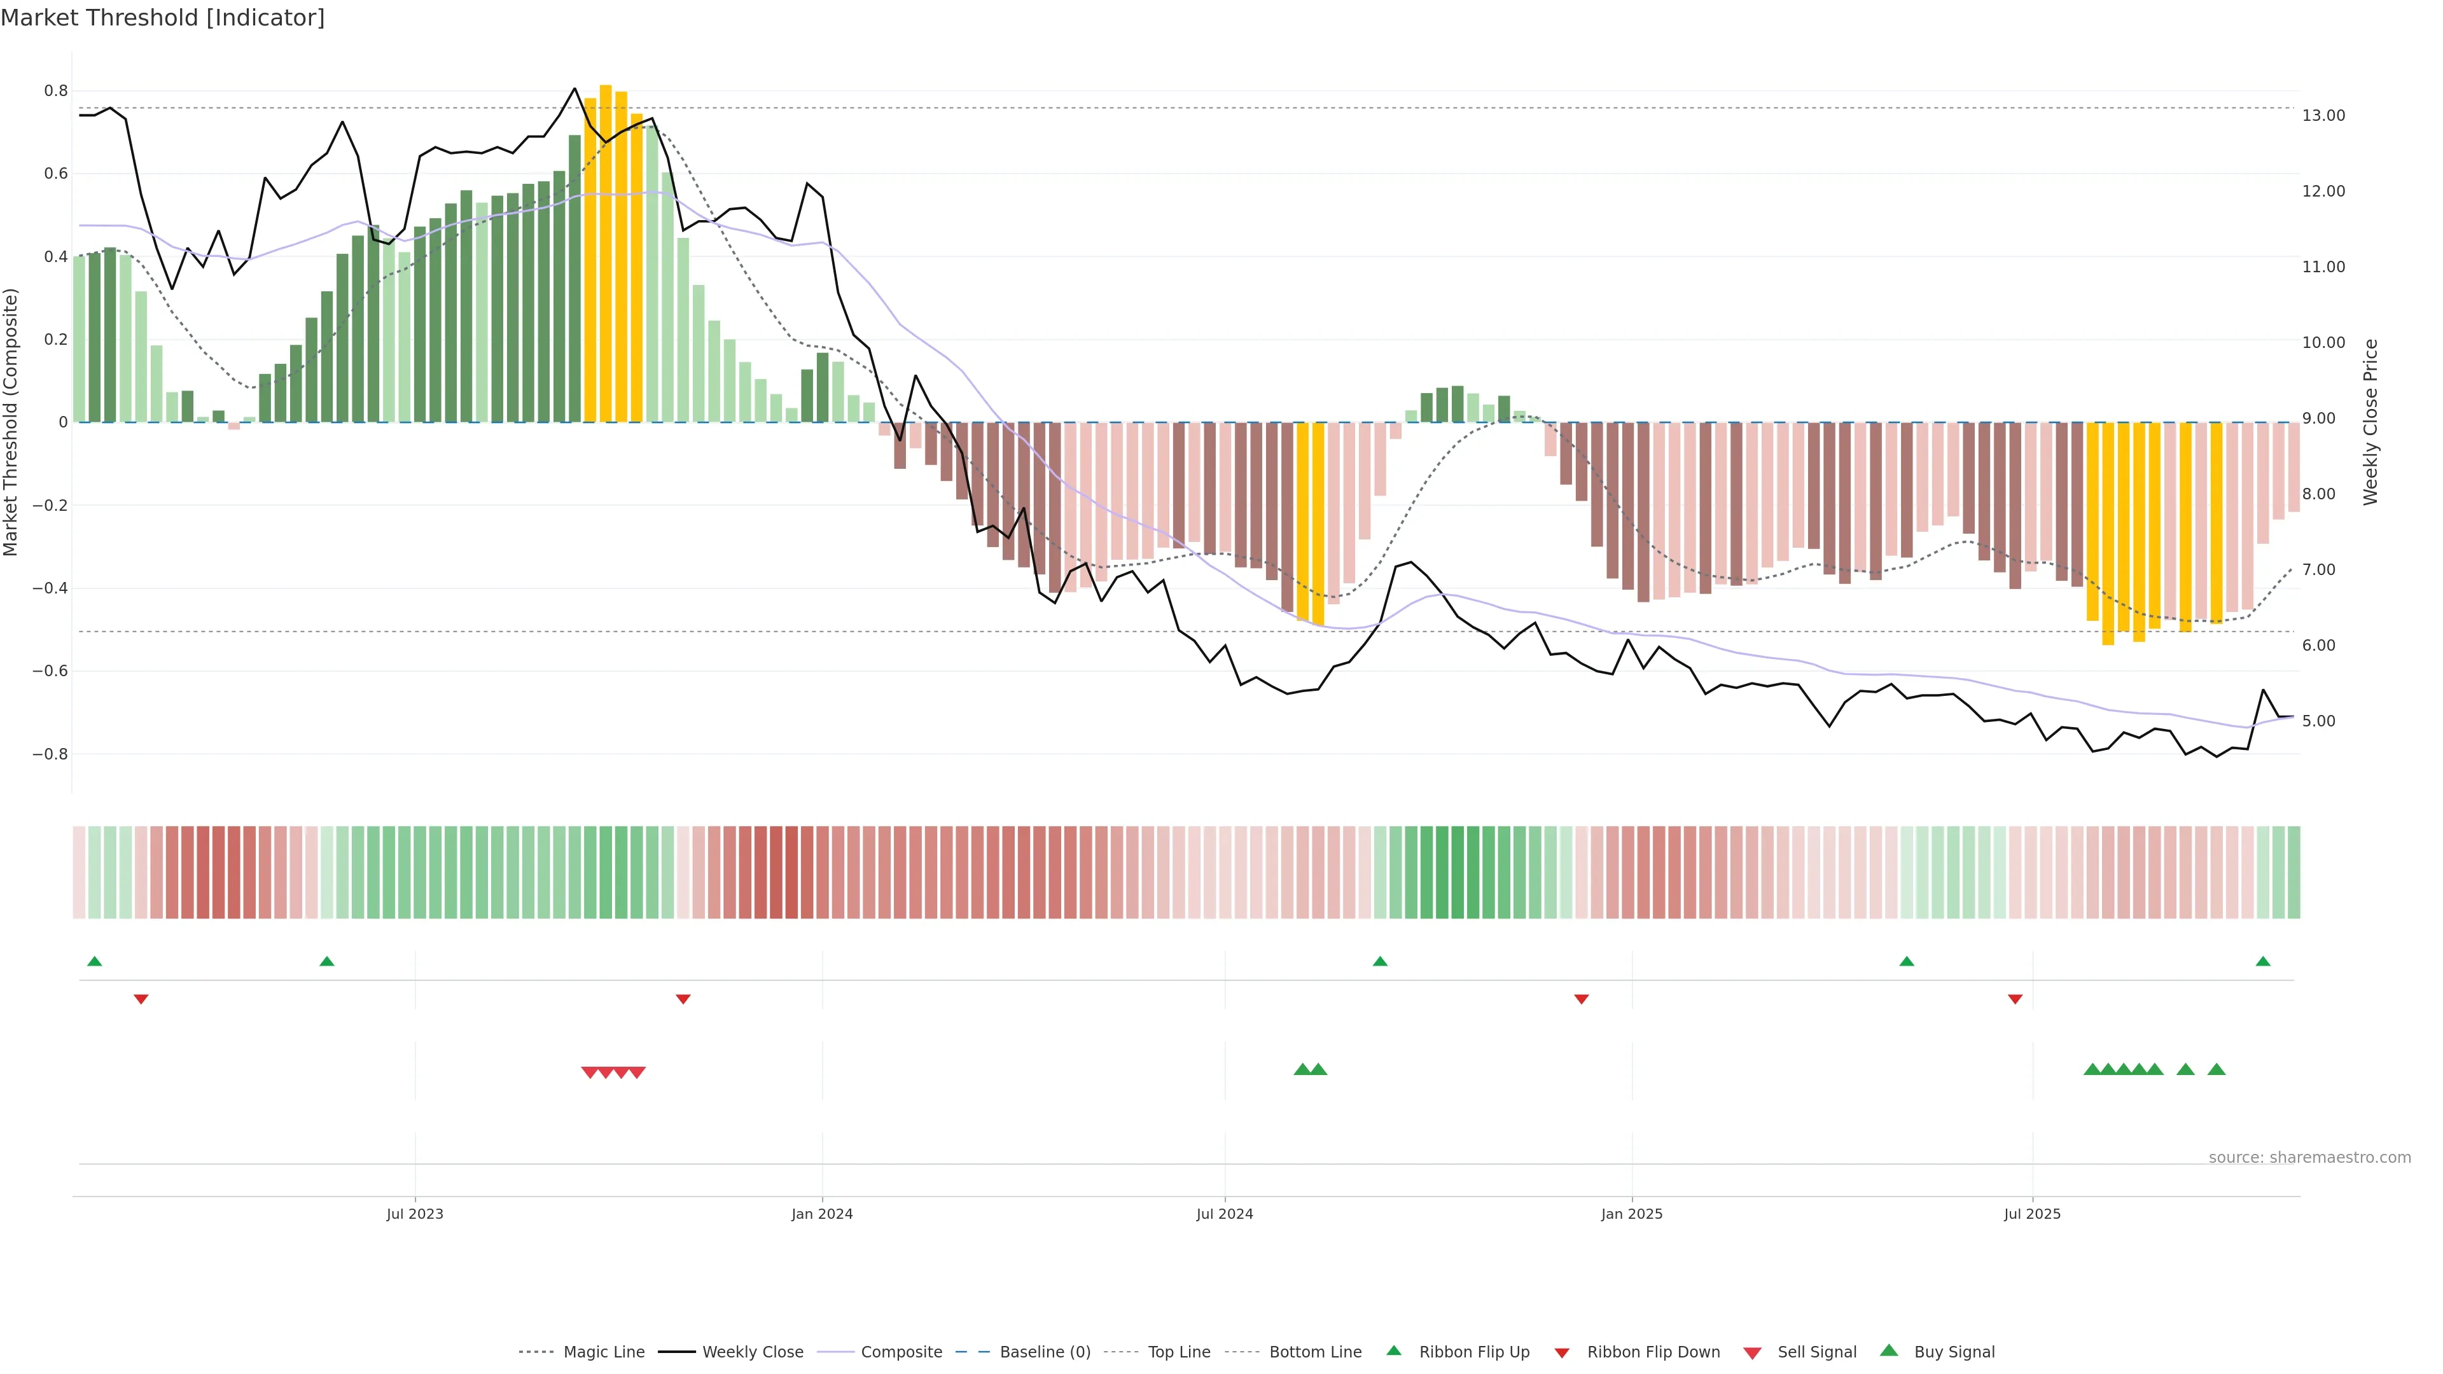Click the leftmost red Ribbon Flip Down triangle

(141, 999)
